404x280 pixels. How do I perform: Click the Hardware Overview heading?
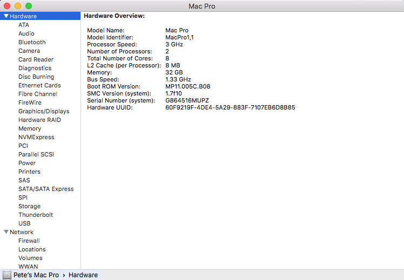[x=114, y=16]
